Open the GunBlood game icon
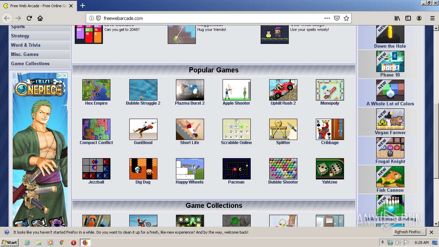 click(143, 129)
